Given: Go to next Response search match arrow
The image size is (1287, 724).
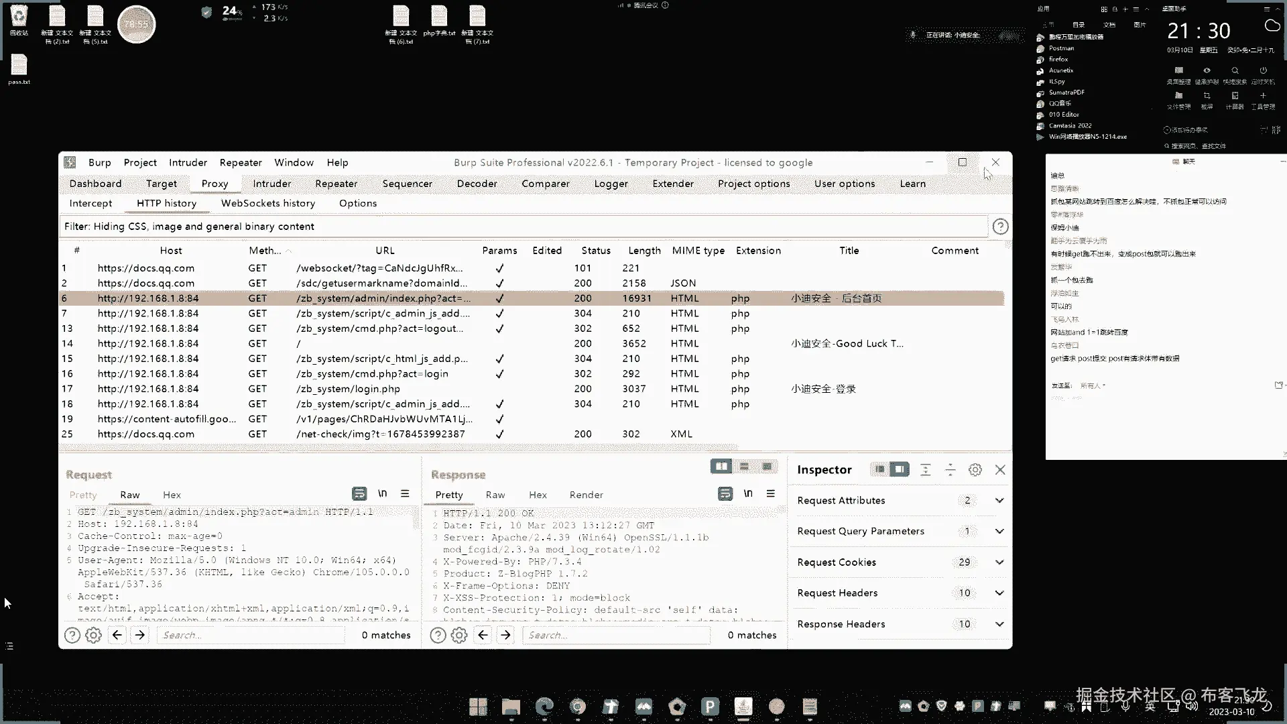Looking at the screenshot, I should tap(505, 635).
